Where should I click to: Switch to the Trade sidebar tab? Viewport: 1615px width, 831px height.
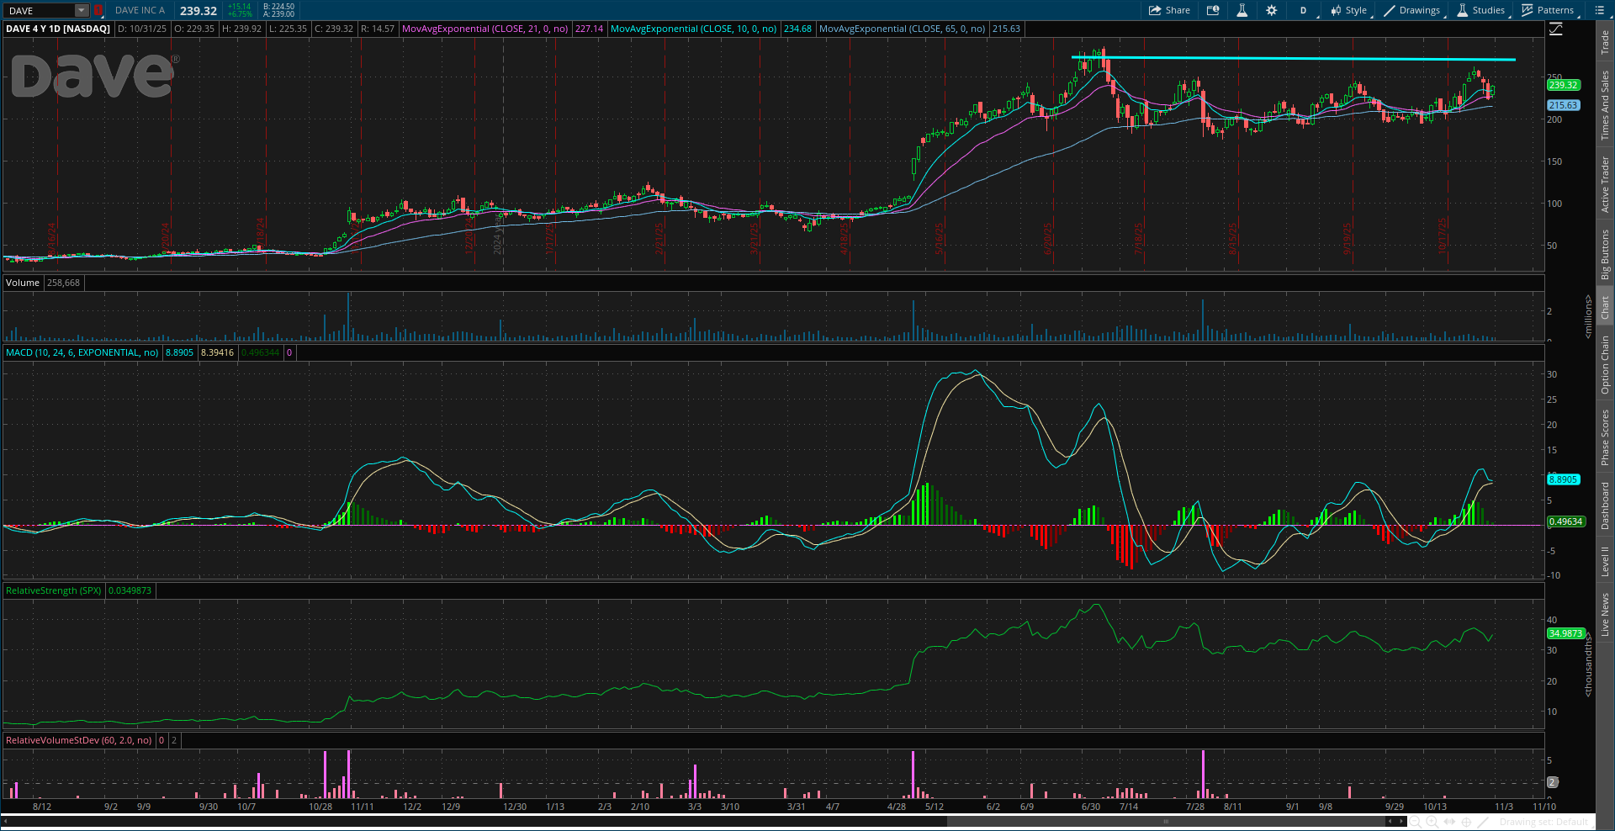1605,43
